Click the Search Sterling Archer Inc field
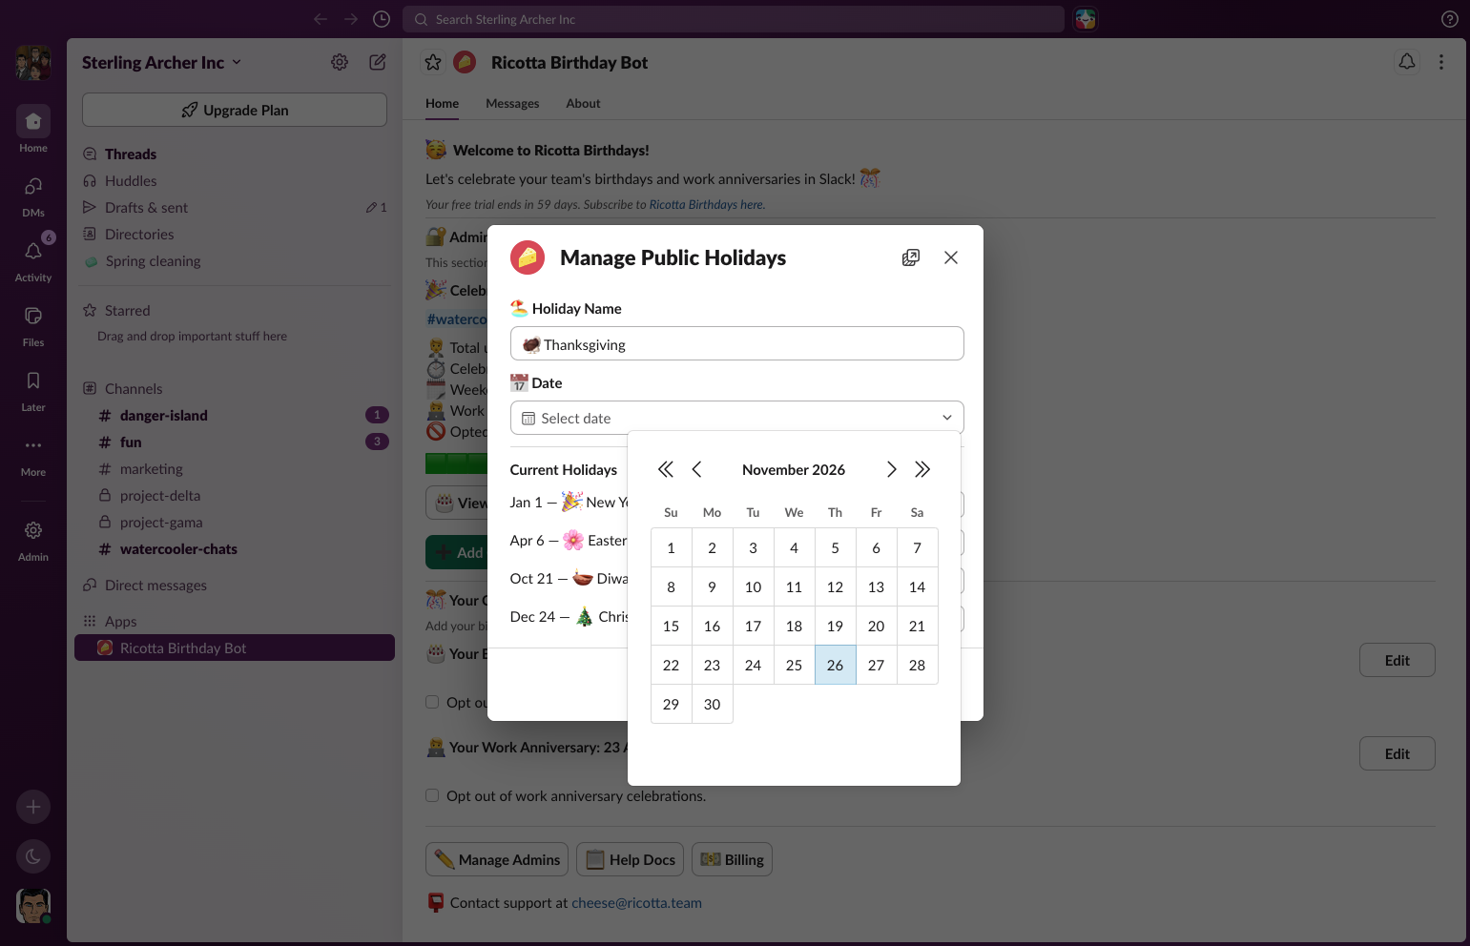1470x946 pixels. pyautogui.click(x=734, y=19)
